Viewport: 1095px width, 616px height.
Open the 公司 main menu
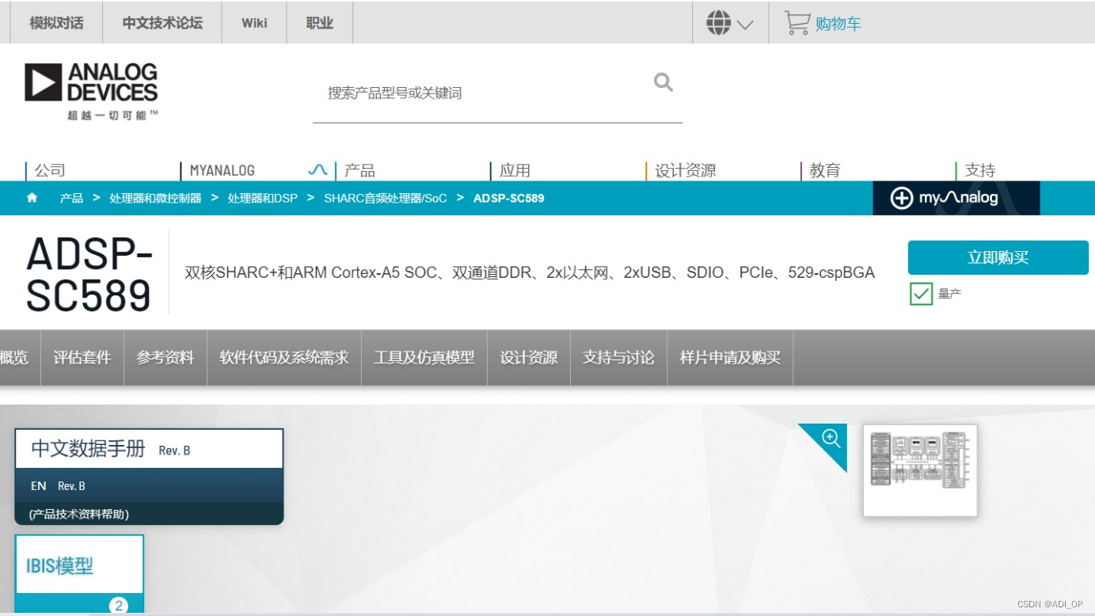click(x=50, y=170)
